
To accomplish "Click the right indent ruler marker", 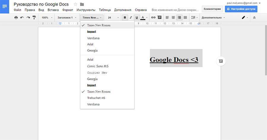I will pyautogui.click(x=199, y=24).
